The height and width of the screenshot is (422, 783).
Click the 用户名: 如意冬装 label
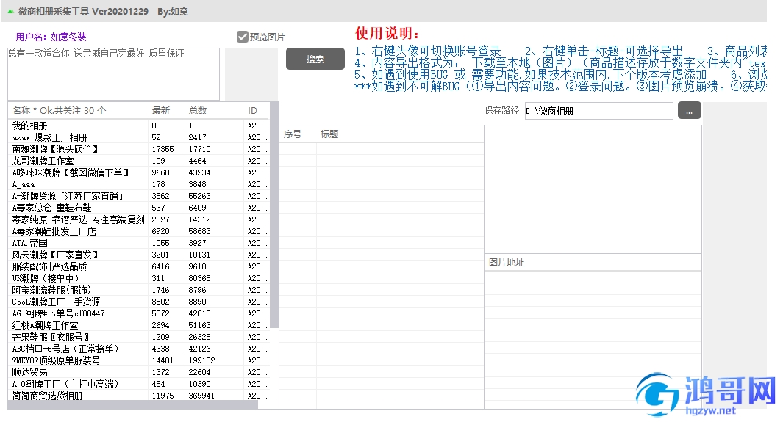[51, 37]
